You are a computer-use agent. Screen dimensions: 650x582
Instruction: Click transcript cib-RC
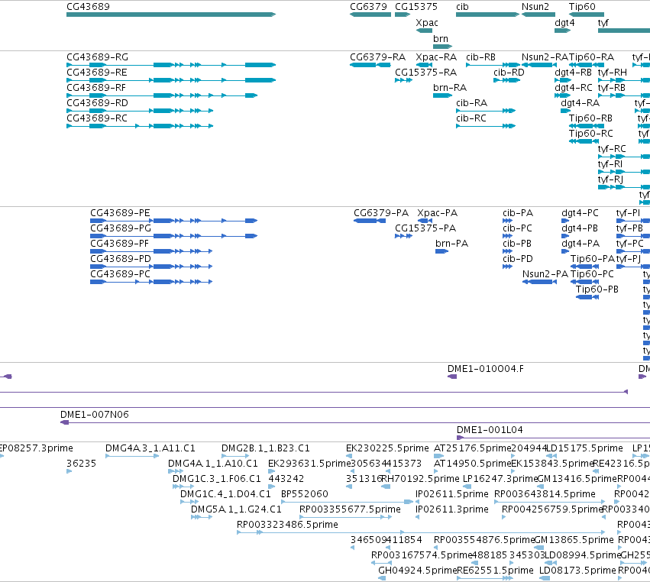pyautogui.click(x=486, y=126)
